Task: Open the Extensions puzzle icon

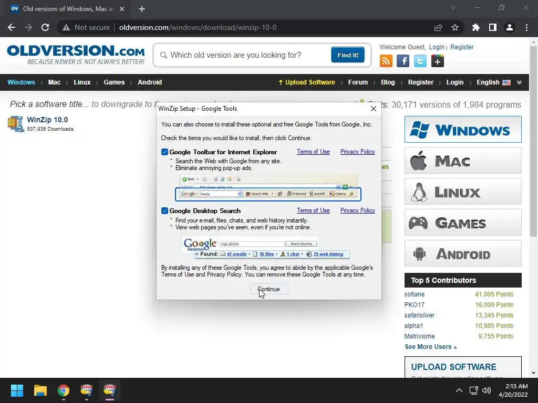Action: 476,27
